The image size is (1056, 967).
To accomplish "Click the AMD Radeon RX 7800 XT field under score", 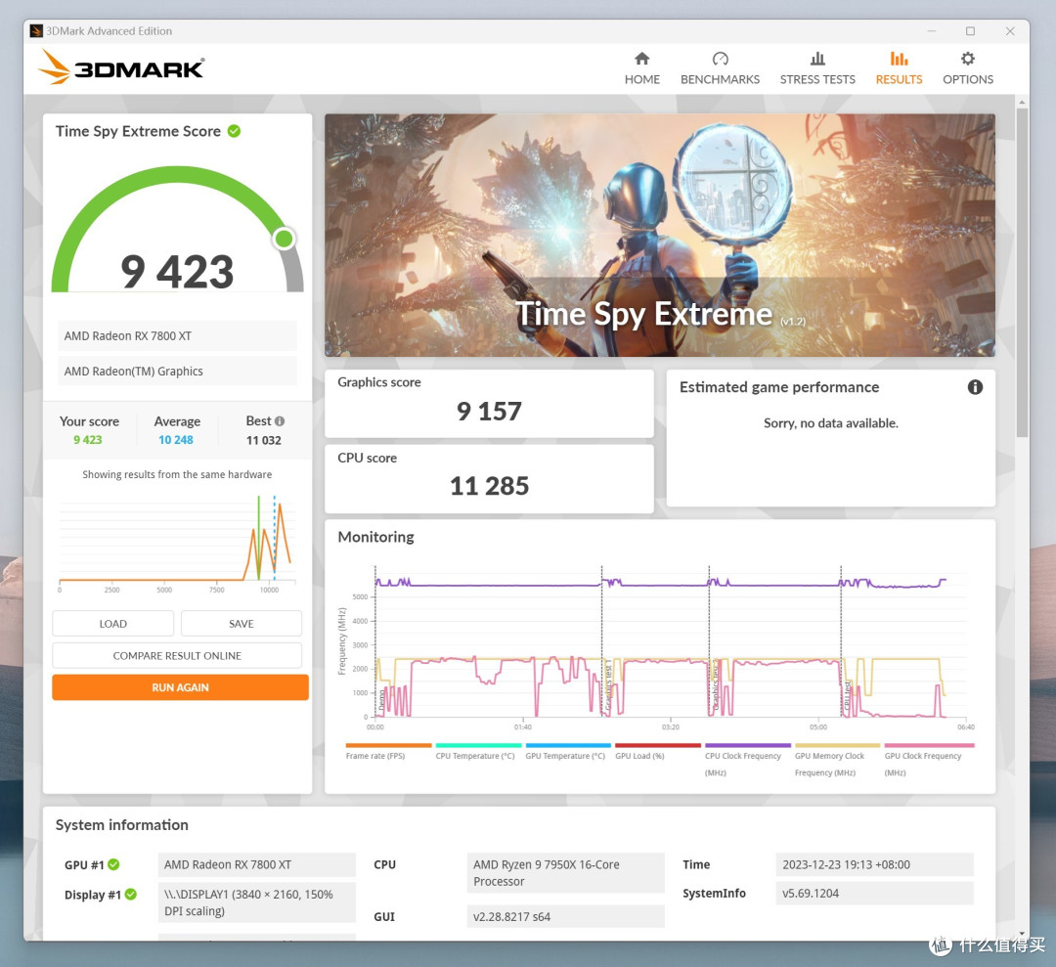I will pyautogui.click(x=177, y=335).
